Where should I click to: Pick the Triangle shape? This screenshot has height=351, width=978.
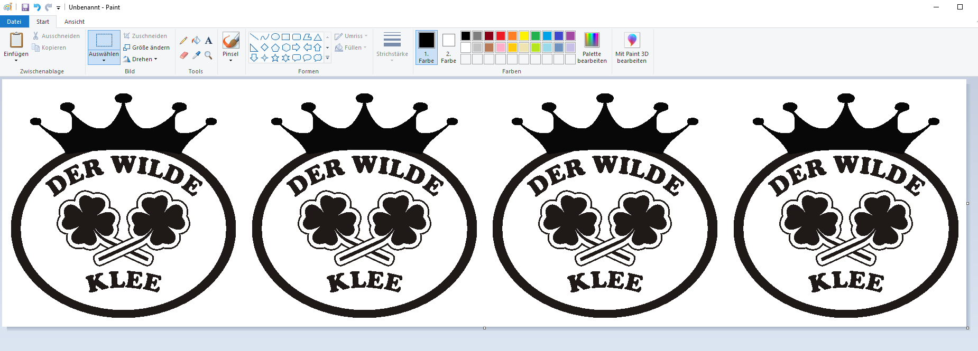(x=318, y=37)
